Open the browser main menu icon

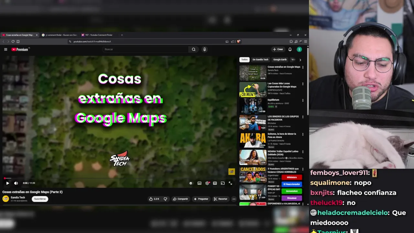(306, 41)
